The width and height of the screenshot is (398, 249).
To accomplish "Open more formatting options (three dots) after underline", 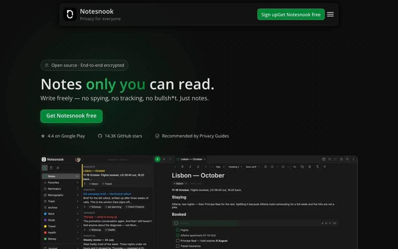I will click(206, 167).
